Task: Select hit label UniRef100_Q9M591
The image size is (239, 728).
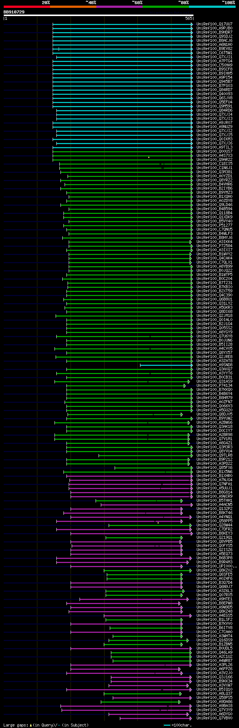Action: [x=214, y=106]
